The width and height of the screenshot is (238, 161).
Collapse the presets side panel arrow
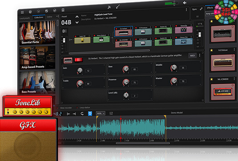click(x=57, y=16)
